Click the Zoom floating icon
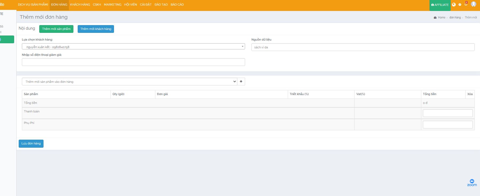This screenshot has width=480, height=196. point(472,183)
